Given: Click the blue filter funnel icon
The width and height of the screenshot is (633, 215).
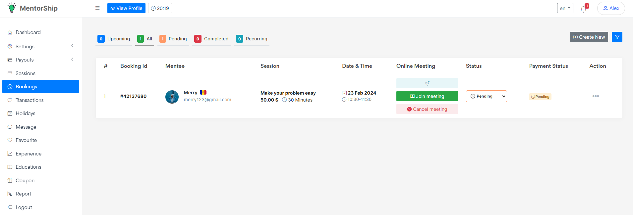Looking at the screenshot, I should coord(617,37).
